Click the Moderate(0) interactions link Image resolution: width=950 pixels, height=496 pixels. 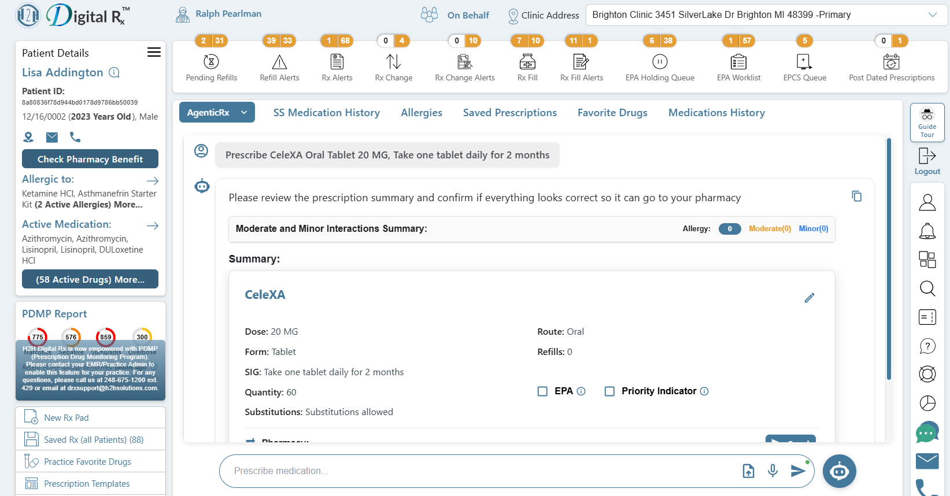pos(770,228)
